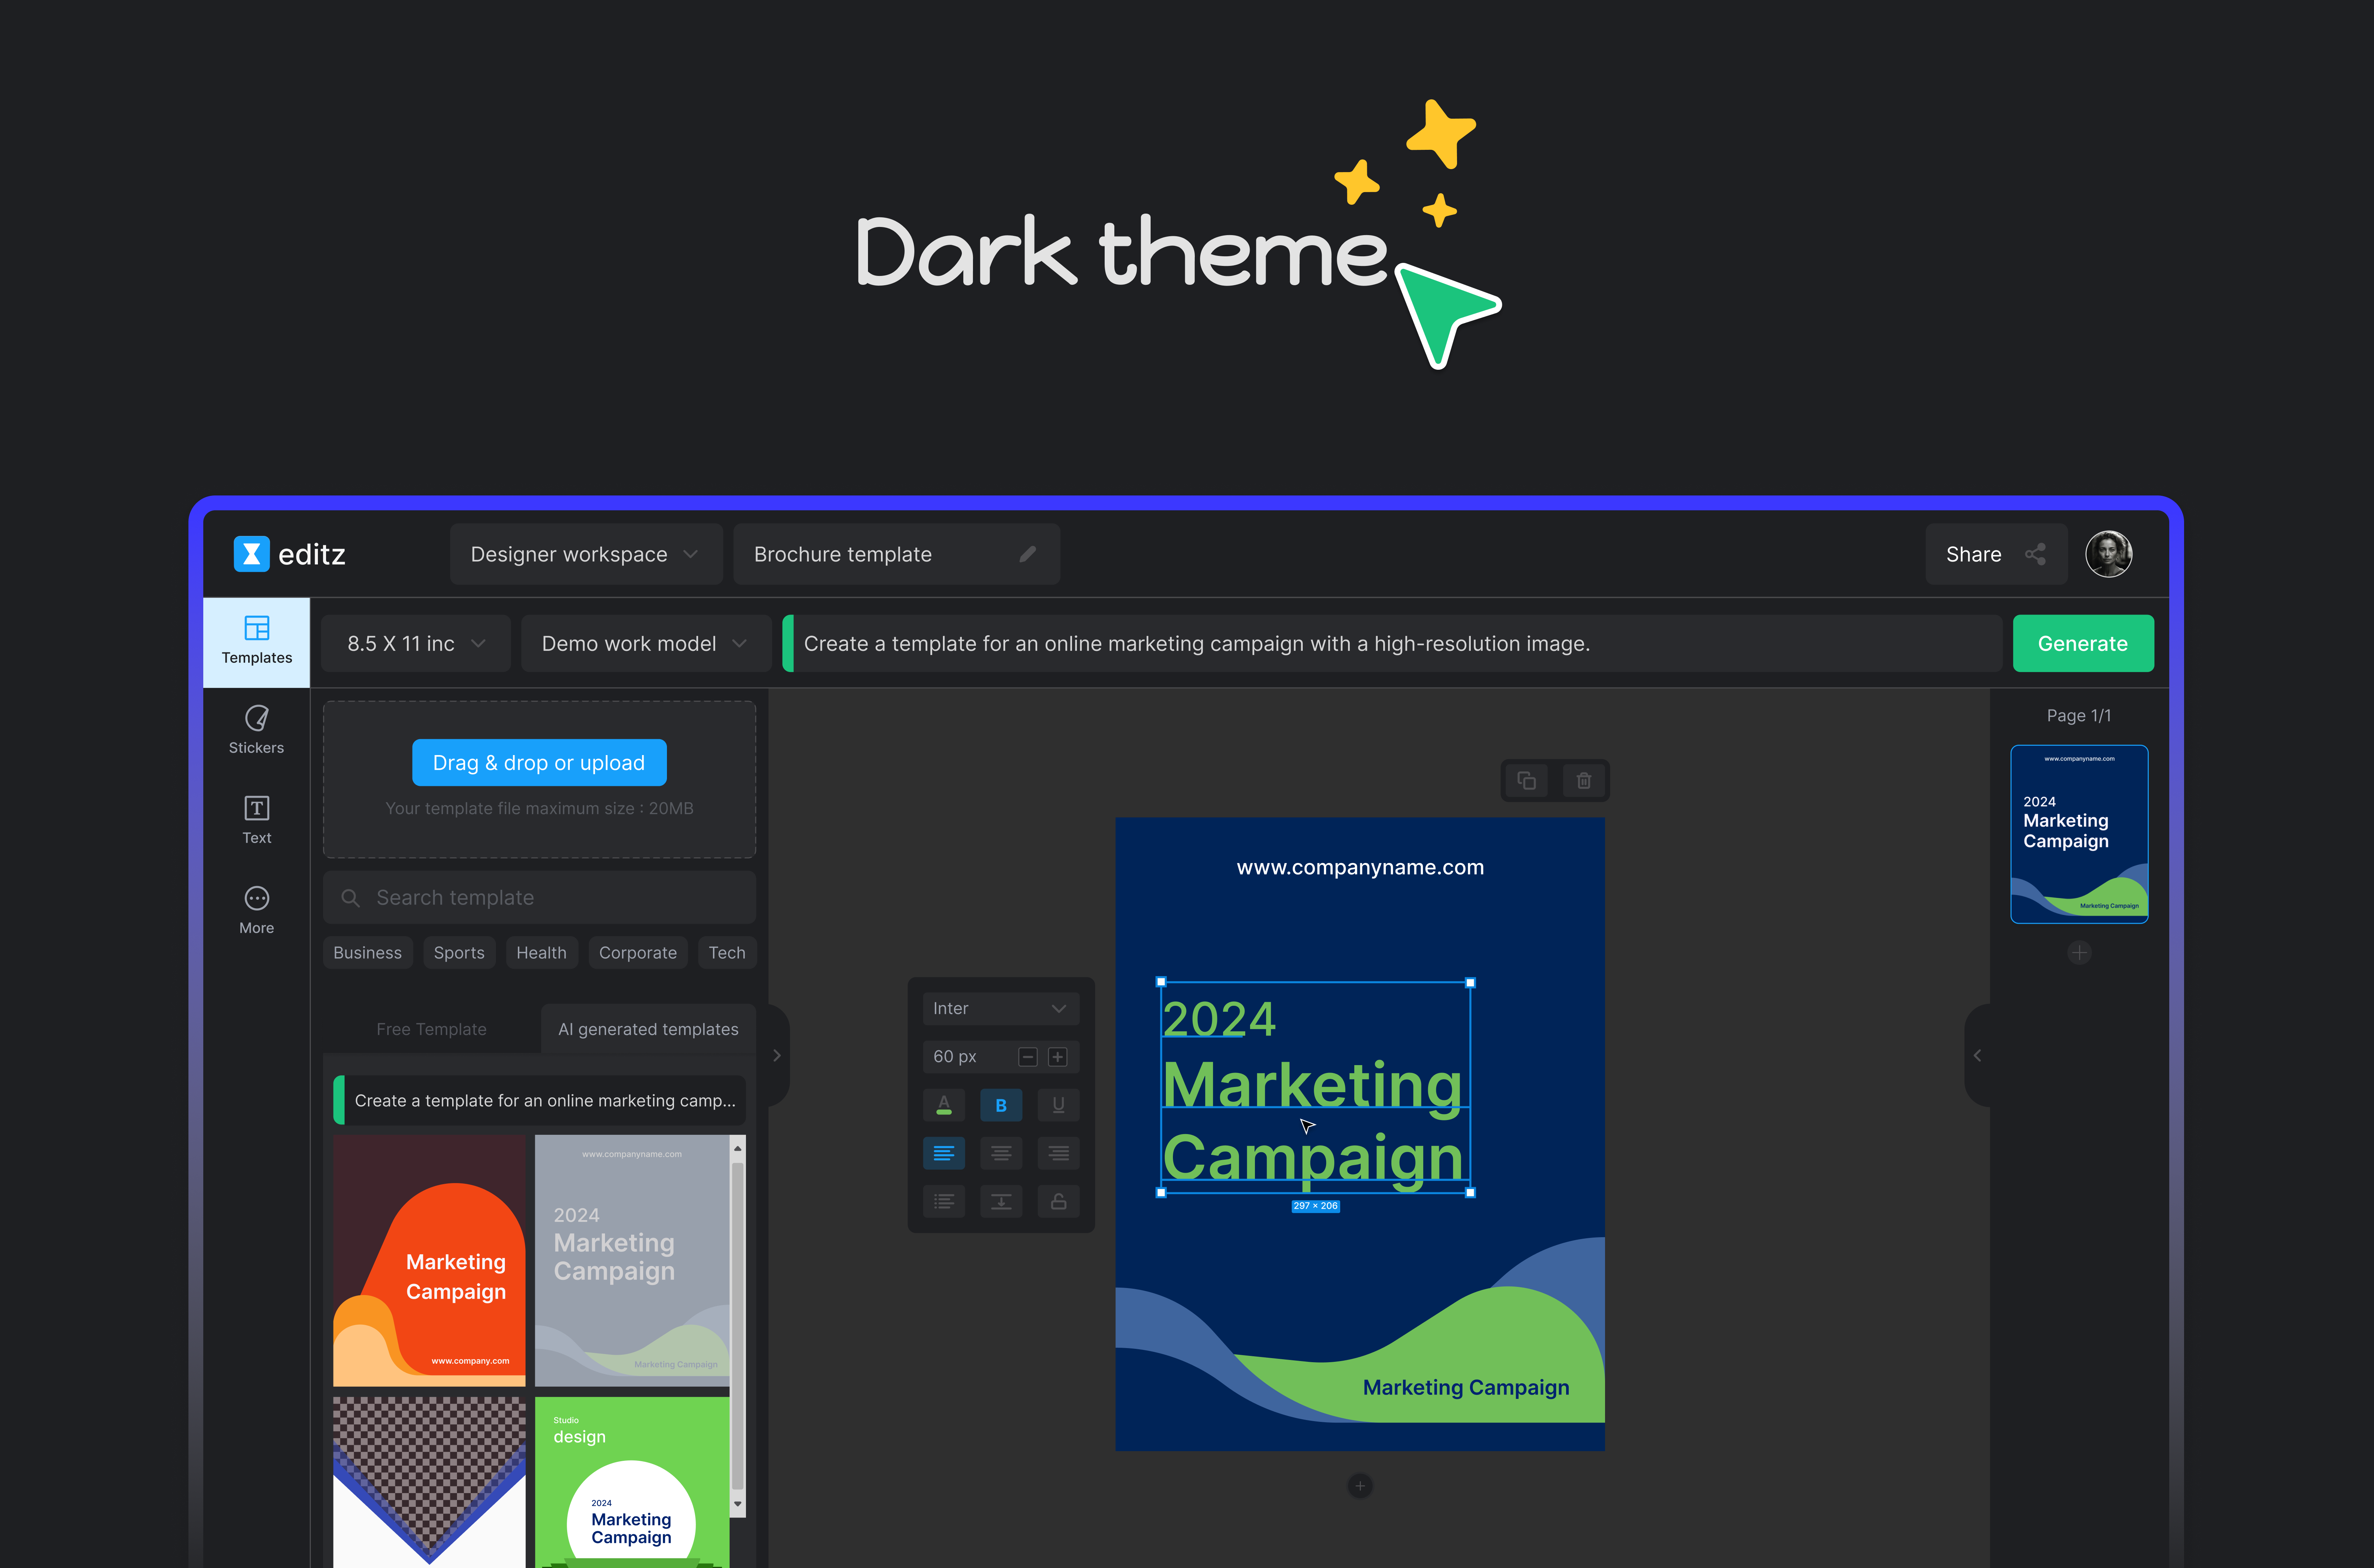Edit the Brochure template name pencil icon

[1027, 554]
